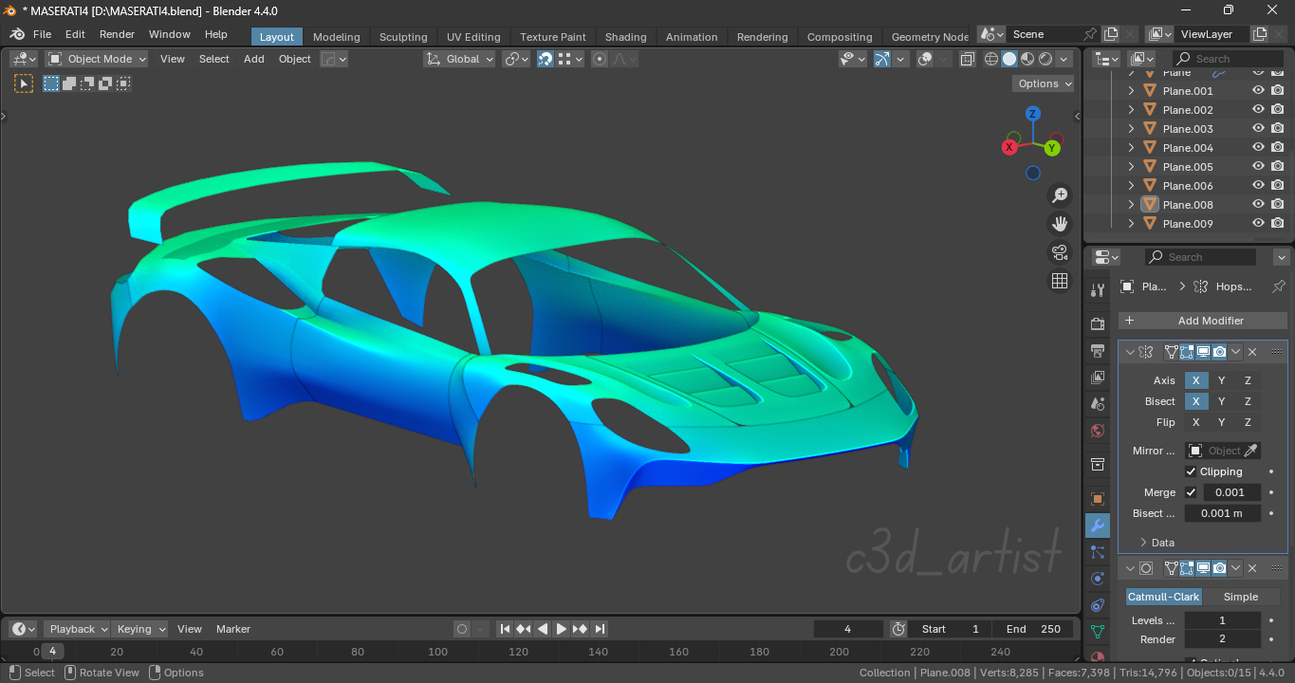Open the Keying dropdown

tap(140, 629)
